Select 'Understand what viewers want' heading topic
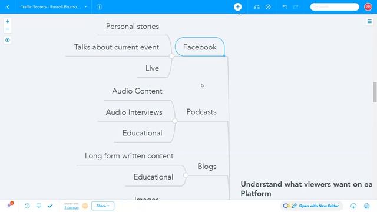 pos(306,189)
